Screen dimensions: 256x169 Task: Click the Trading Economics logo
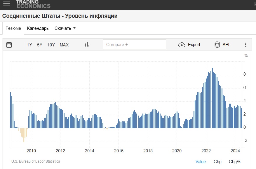[33, 4]
